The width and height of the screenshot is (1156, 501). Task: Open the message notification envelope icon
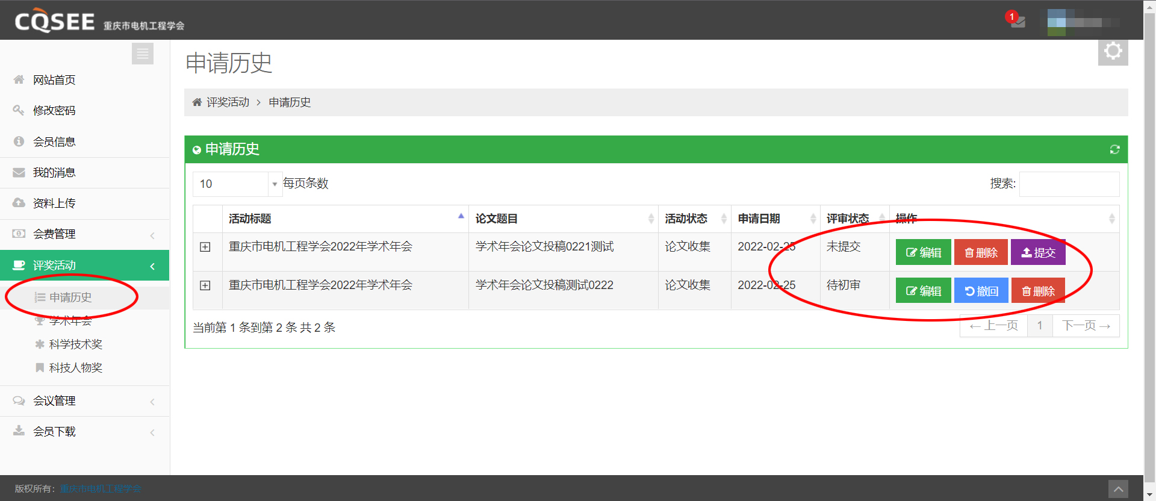point(1018,22)
